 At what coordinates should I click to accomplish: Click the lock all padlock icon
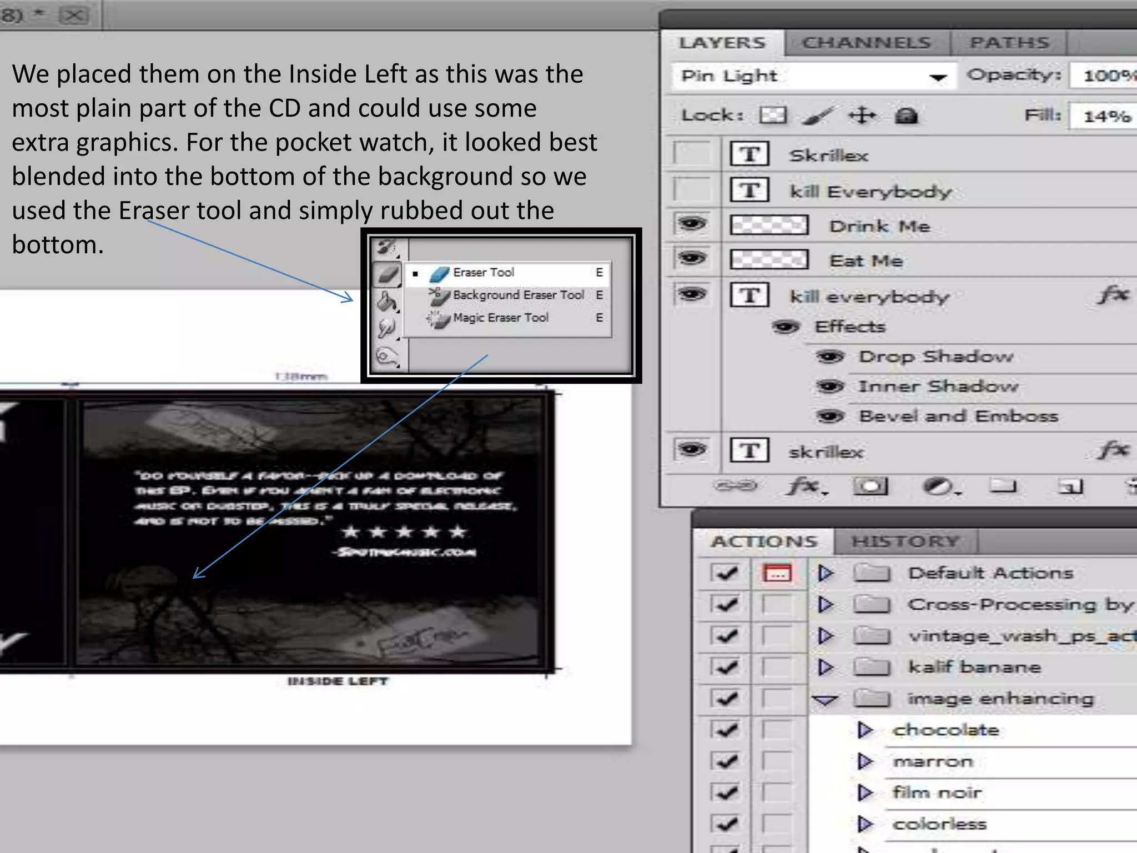coord(906,116)
